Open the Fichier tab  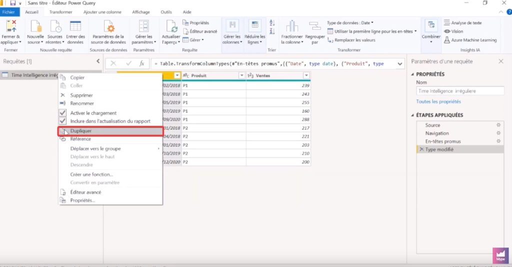[9, 12]
